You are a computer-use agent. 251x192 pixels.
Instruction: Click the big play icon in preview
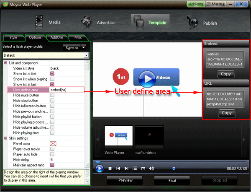click(147, 79)
